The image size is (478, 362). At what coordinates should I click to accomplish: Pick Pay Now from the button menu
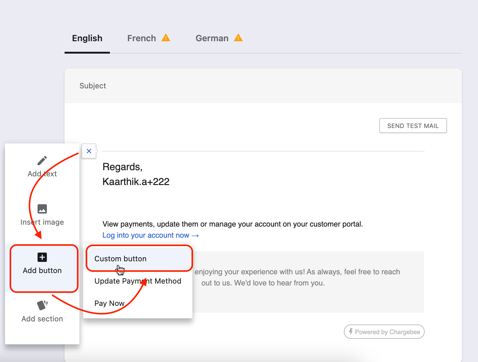pyautogui.click(x=109, y=303)
